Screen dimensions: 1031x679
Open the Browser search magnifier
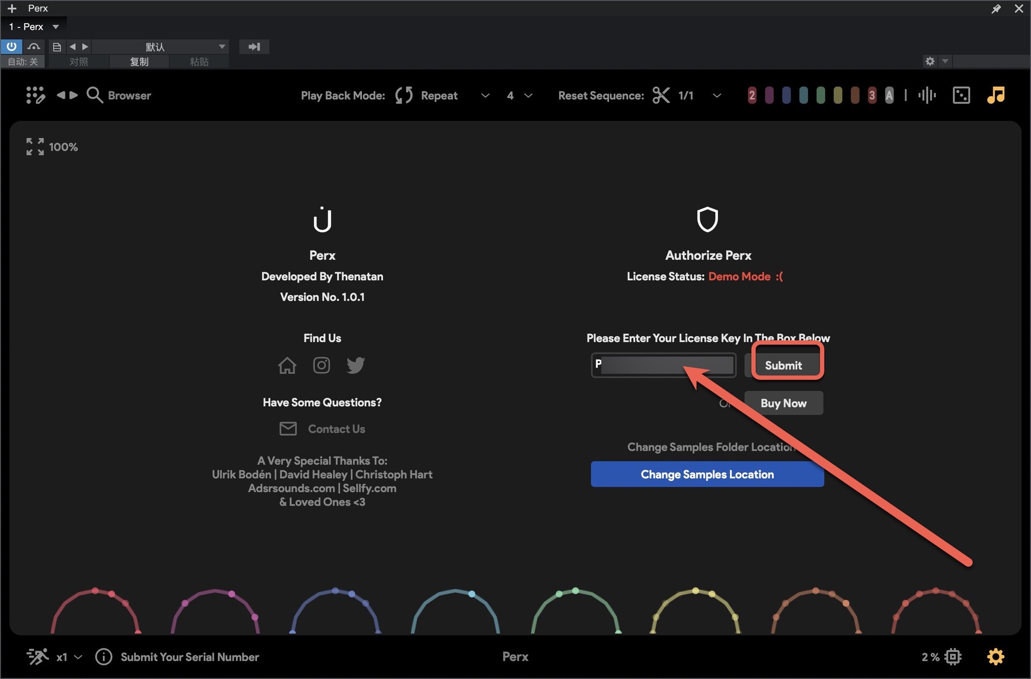(x=95, y=95)
